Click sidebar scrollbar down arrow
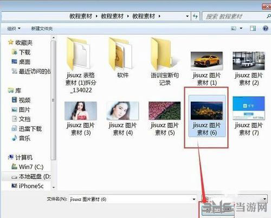Viewport: 271px width, 218px height. click(x=54, y=188)
